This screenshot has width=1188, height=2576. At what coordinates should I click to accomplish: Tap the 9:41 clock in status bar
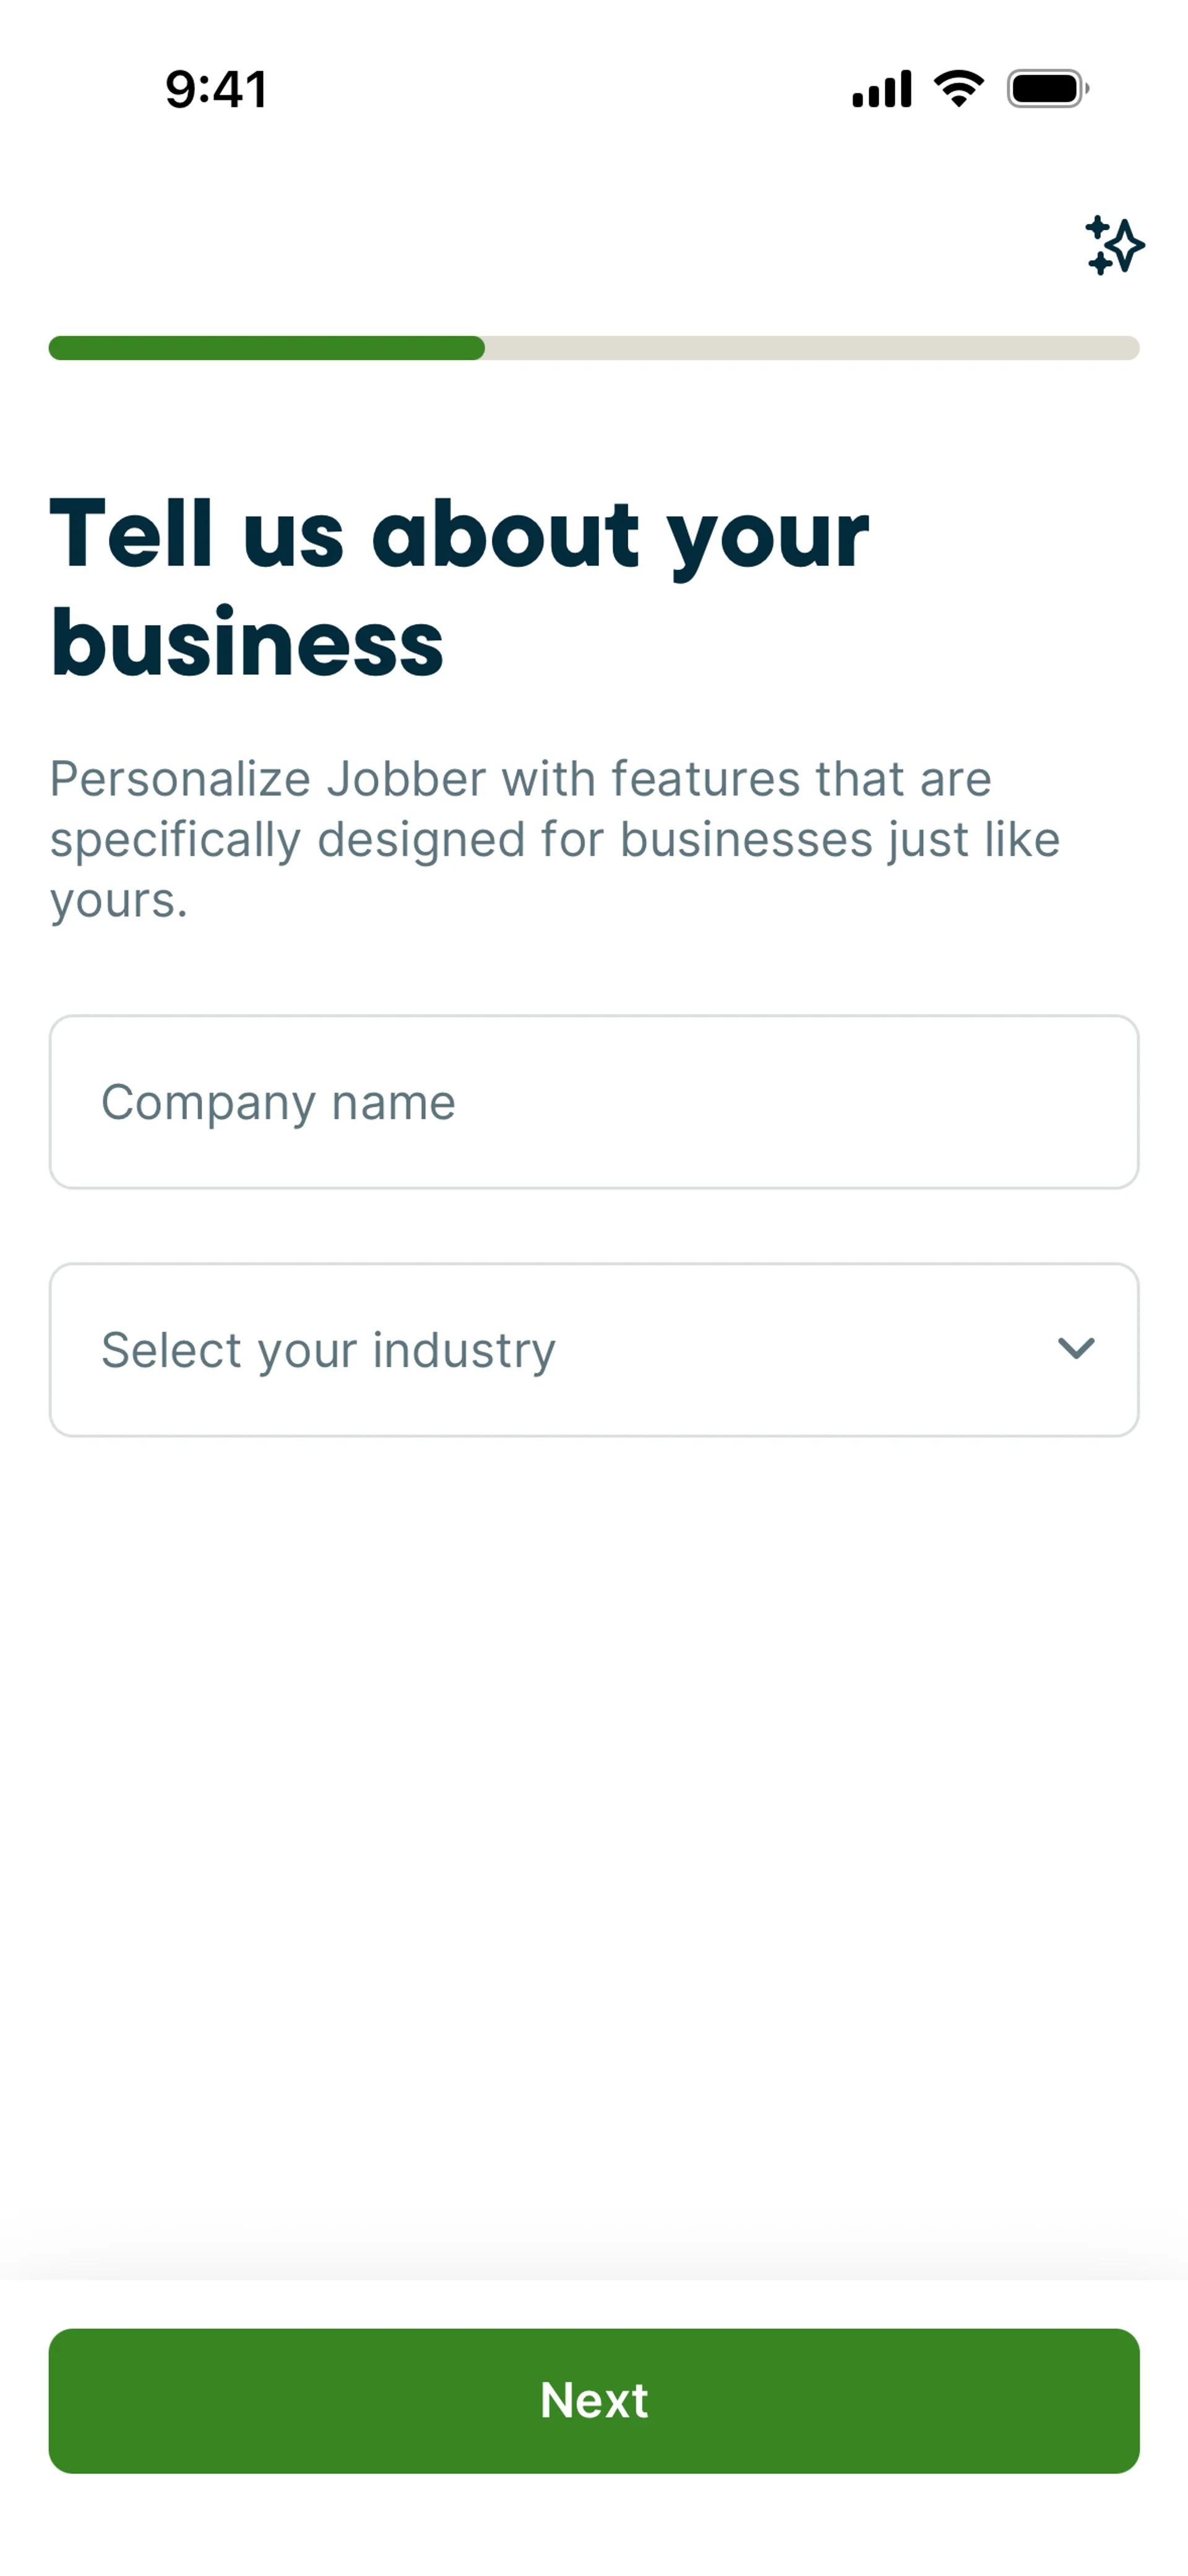tap(216, 89)
